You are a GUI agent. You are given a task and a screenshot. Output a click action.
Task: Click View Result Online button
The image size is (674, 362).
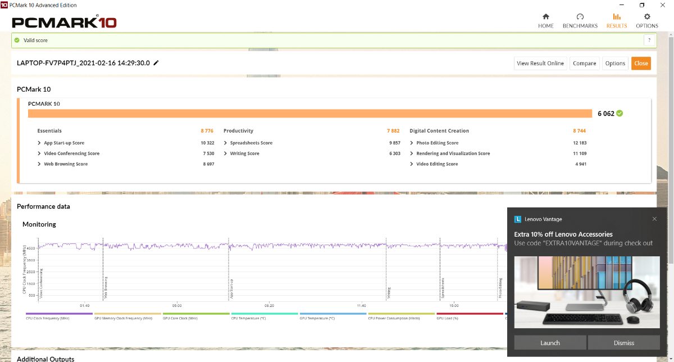point(540,64)
